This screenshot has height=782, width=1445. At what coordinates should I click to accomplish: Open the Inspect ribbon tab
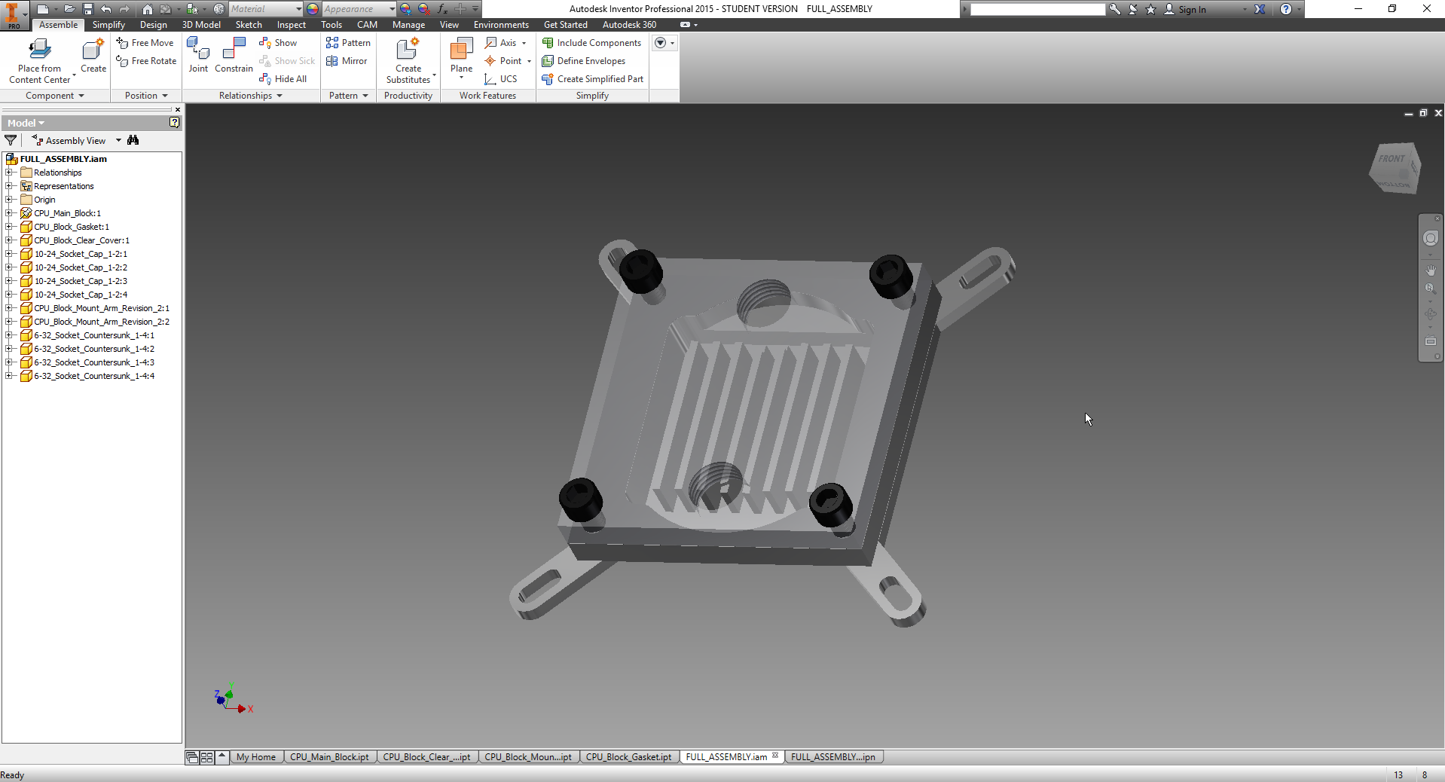pos(291,25)
